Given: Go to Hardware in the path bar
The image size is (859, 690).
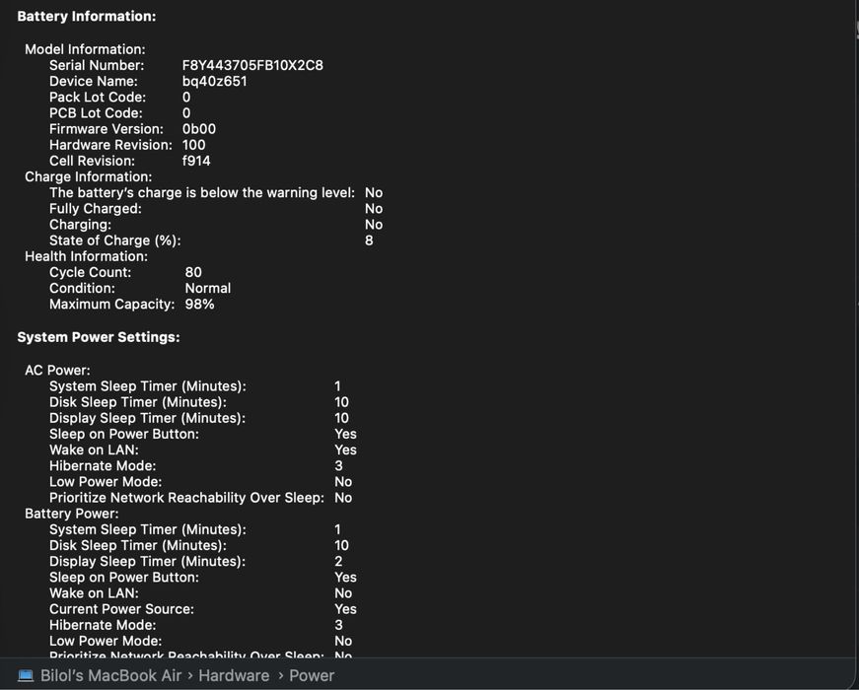Looking at the screenshot, I should (234, 675).
